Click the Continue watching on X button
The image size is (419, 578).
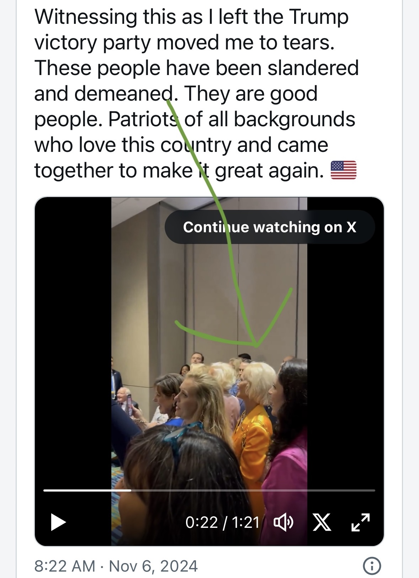(x=270, y=227)
